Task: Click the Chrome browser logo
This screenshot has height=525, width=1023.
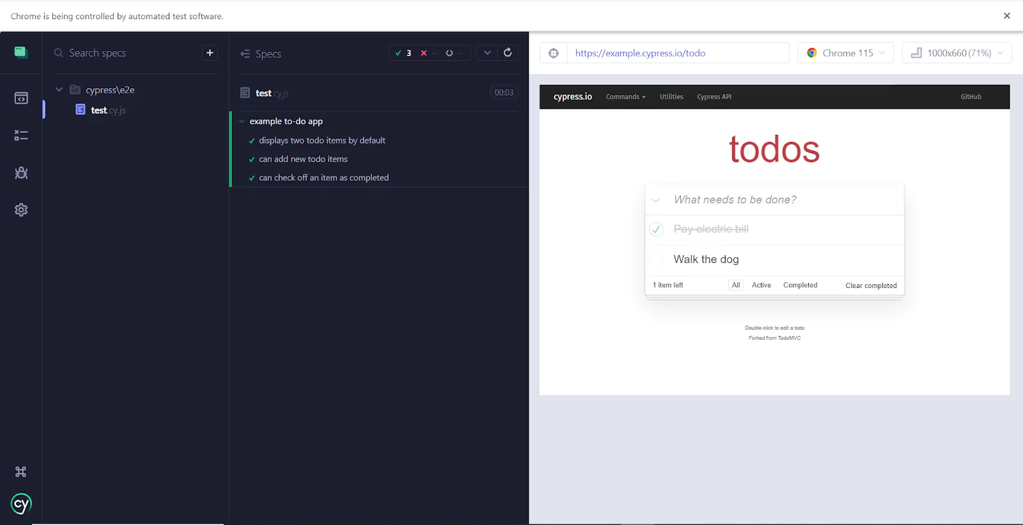Action: pyautogui.click(x=811, y=53)
